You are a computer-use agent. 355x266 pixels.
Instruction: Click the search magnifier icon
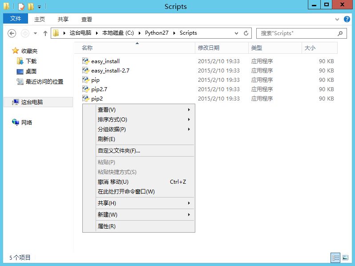[340, 33]
